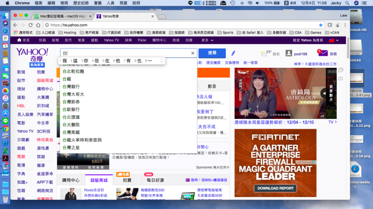Open the 應用程式 bookmarks shortcut
The width and height of the screenshot is (373, 209).
(x=23, y=32)
